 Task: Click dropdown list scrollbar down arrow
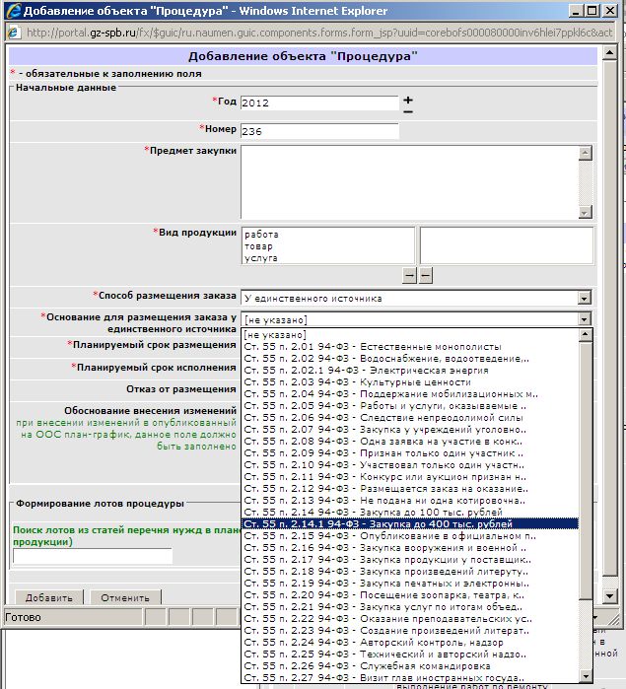point(586,677)
